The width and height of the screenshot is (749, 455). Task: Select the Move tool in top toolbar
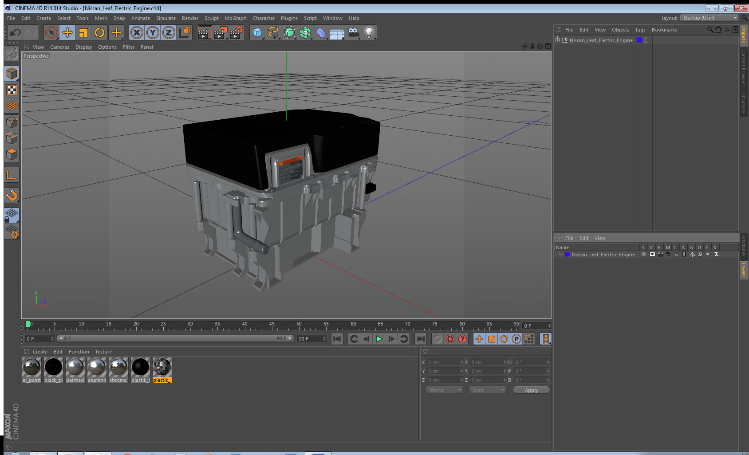pos(67,32)
